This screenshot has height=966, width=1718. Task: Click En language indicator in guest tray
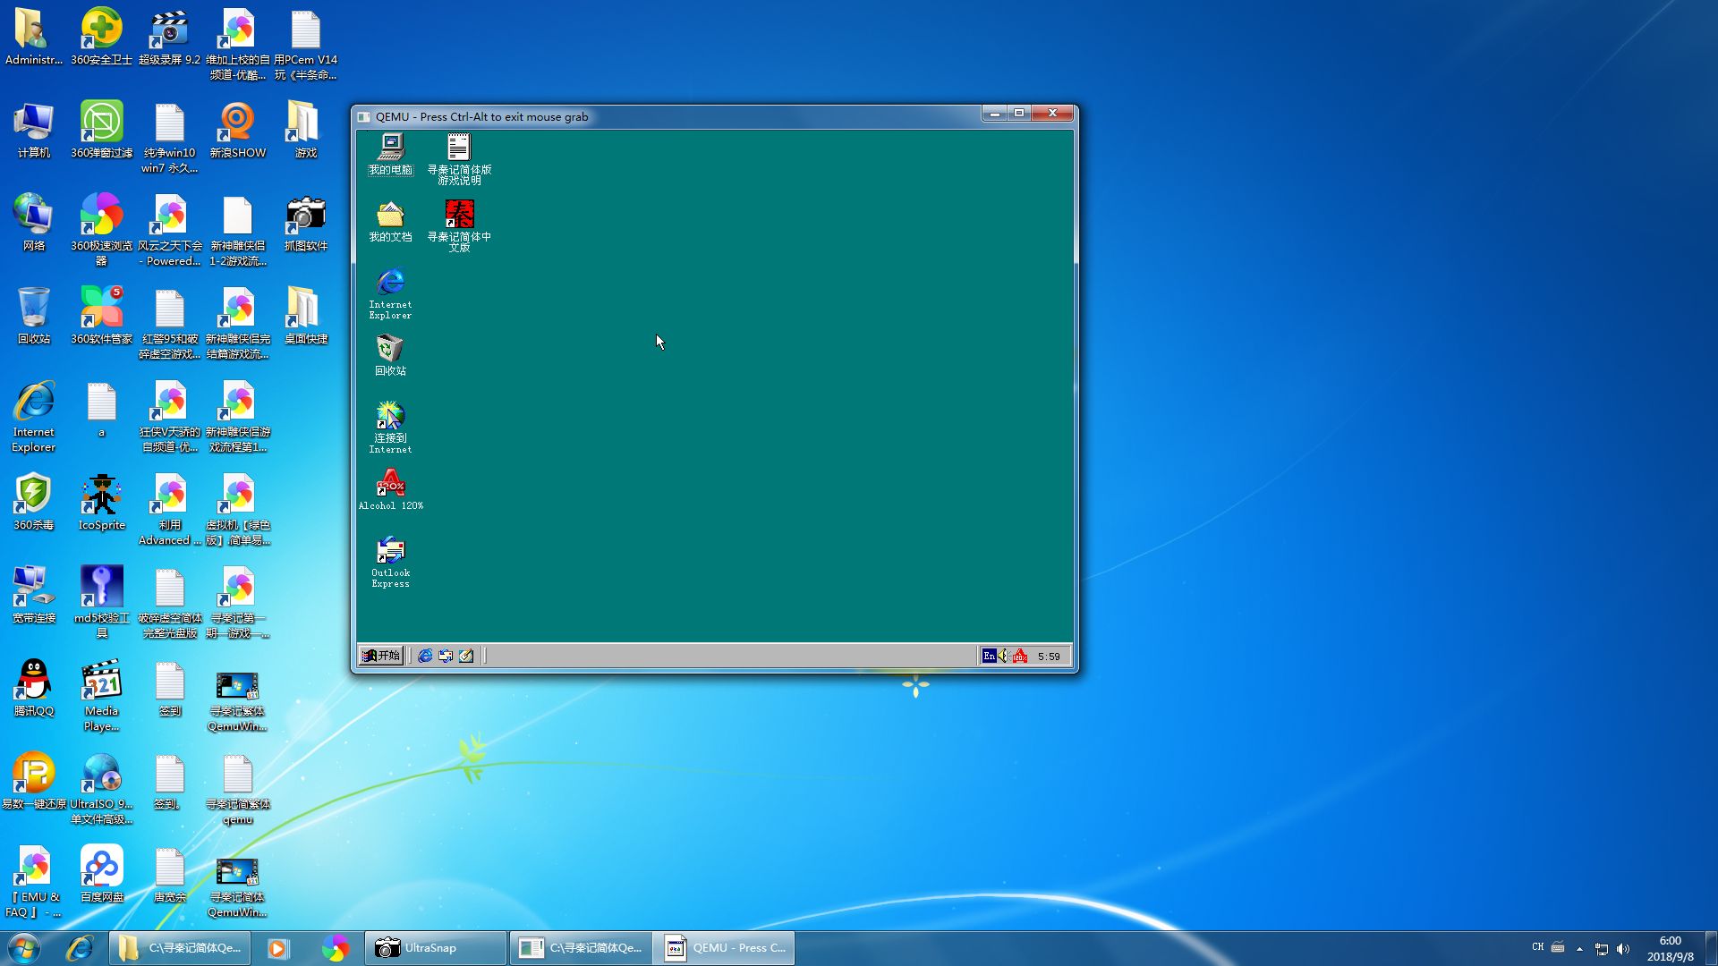click(989, 656)
